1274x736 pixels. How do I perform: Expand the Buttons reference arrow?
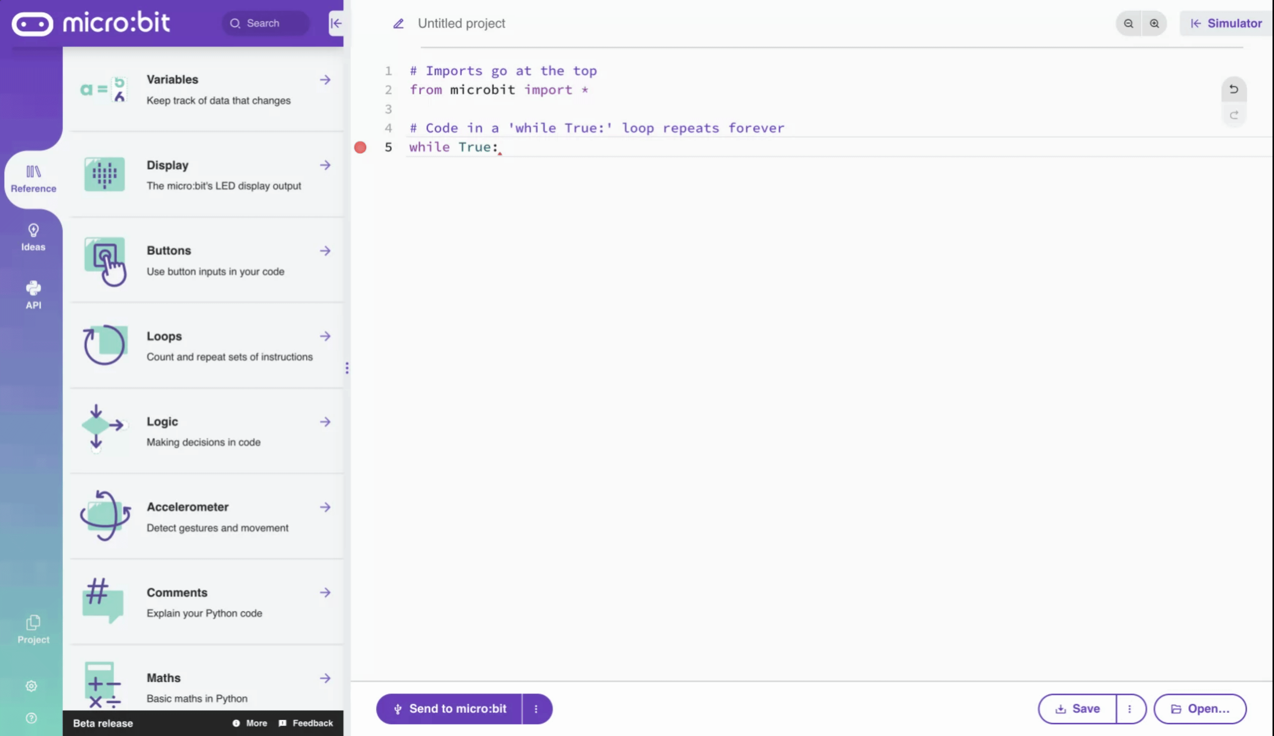click(324, 251)
